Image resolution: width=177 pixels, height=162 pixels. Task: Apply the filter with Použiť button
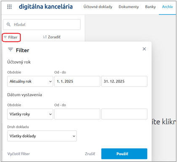[x=124, y=154]
